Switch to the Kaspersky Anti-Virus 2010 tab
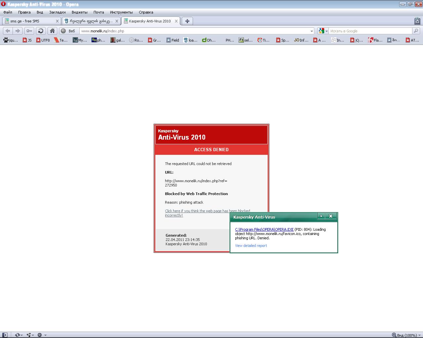423x338 pixels. [151, 21]
